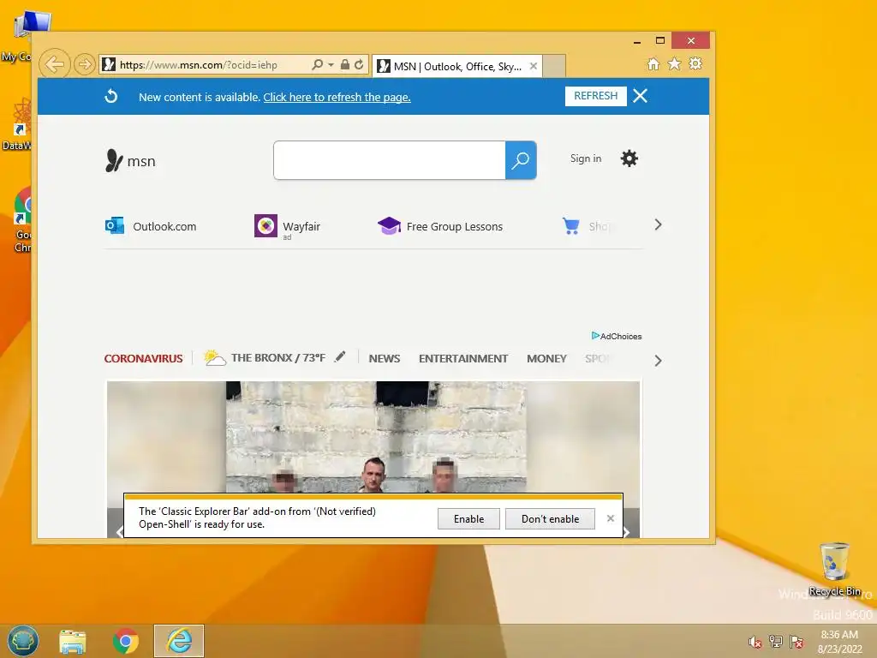Open Favorites star icon
877x658 pixels.
(x=675, y=63)
